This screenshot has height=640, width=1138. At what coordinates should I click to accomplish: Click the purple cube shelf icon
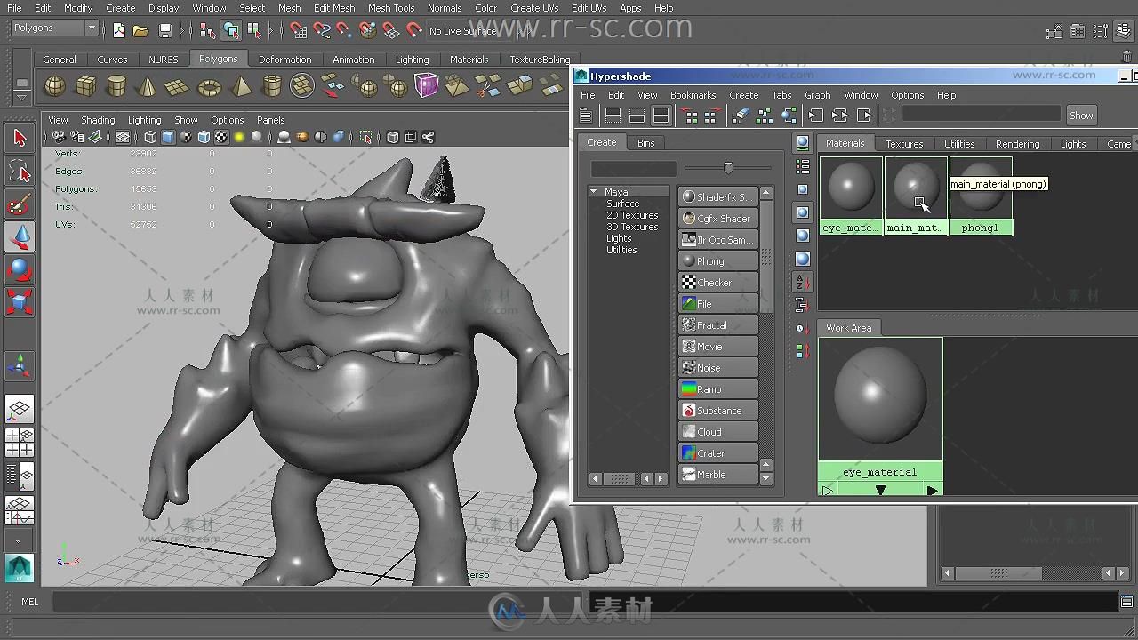click(x=427, y=87)
